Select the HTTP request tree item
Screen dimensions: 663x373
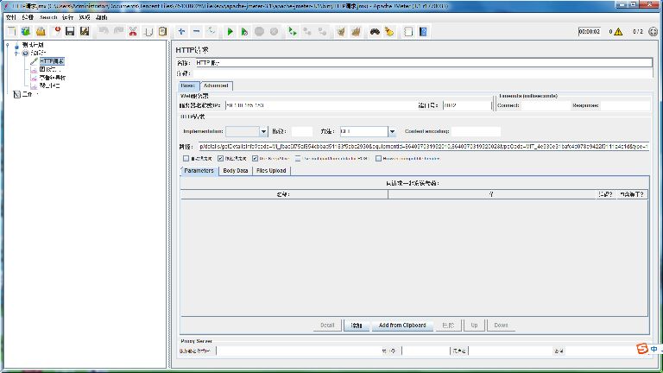tap(52, 61)
